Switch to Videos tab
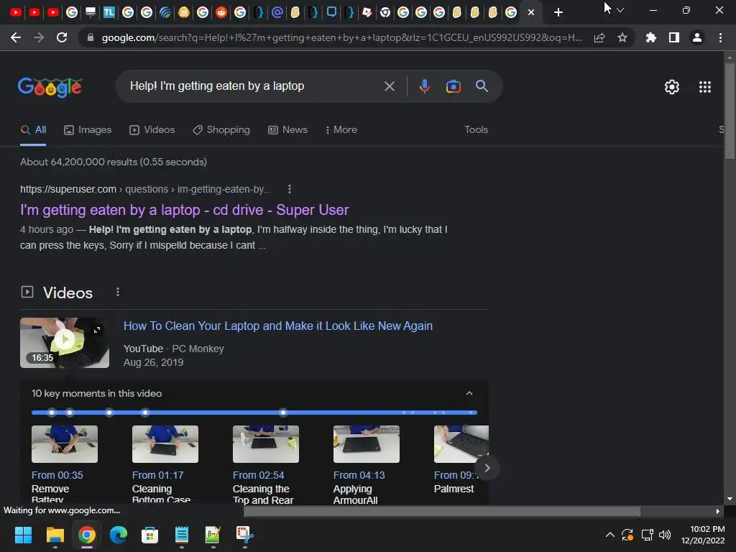Screen dimensions: 736x552 click(x=152, y=130)
